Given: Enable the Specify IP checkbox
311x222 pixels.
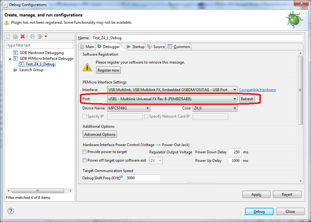Looking at the screenshot, I should coord(84,116).
